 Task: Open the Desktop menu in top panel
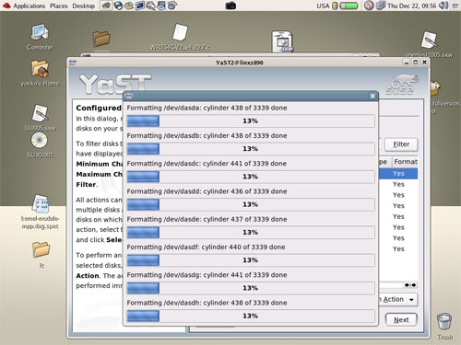[x=84, y=6]
